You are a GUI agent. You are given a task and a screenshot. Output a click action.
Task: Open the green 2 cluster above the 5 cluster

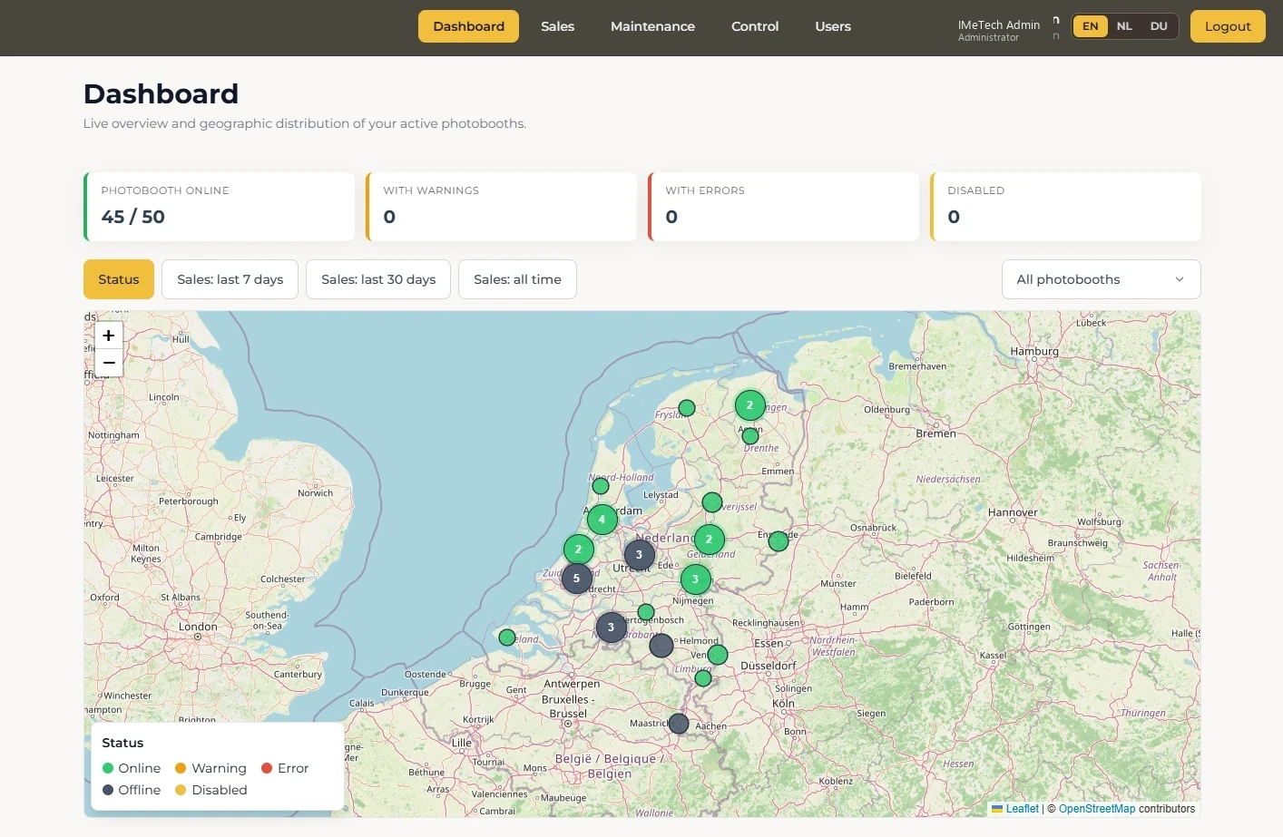coord(578,550)
